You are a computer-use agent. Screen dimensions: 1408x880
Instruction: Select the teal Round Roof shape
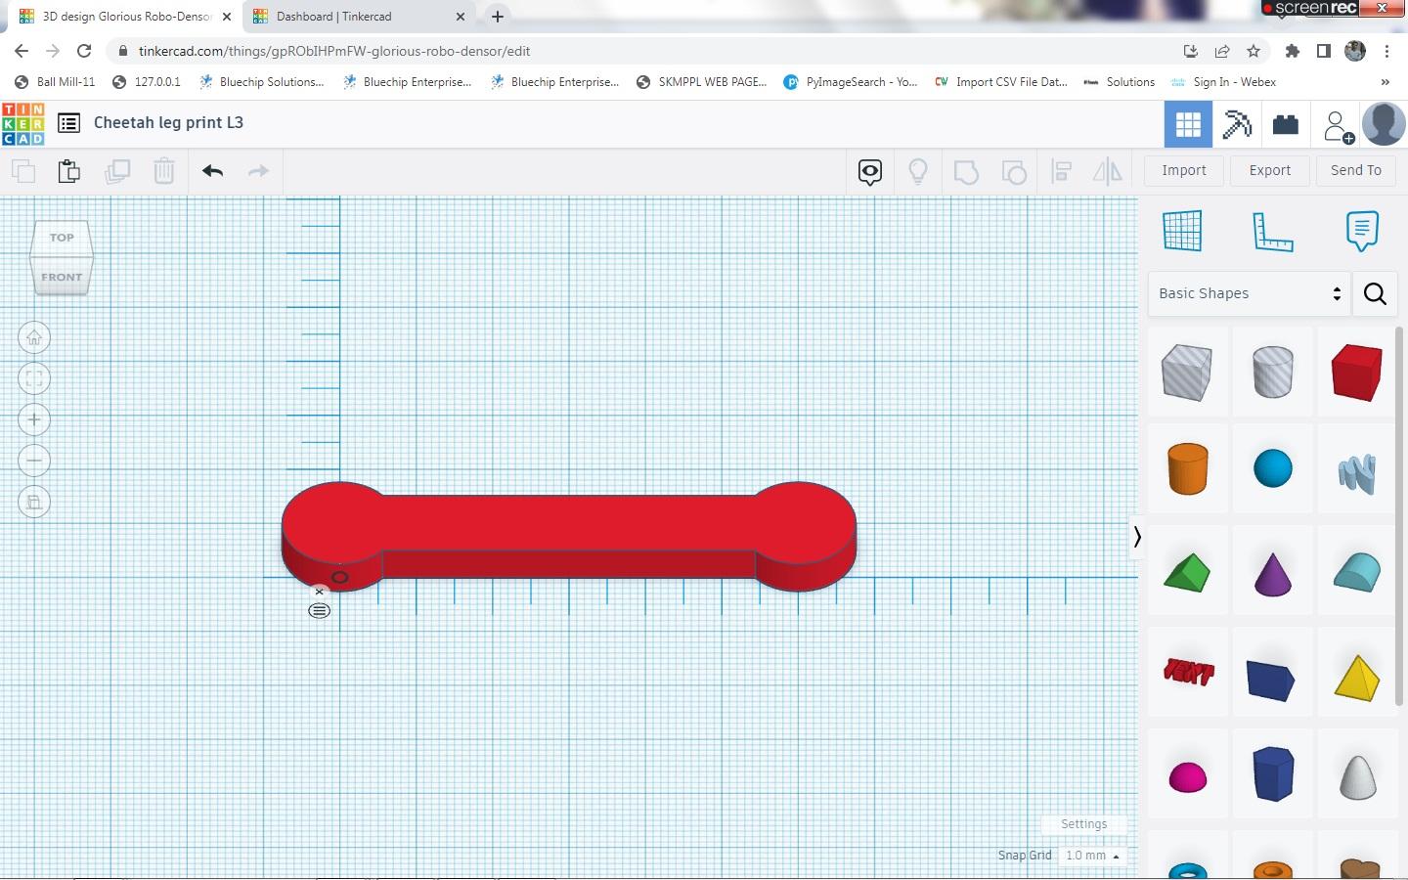coord(1357,573)
